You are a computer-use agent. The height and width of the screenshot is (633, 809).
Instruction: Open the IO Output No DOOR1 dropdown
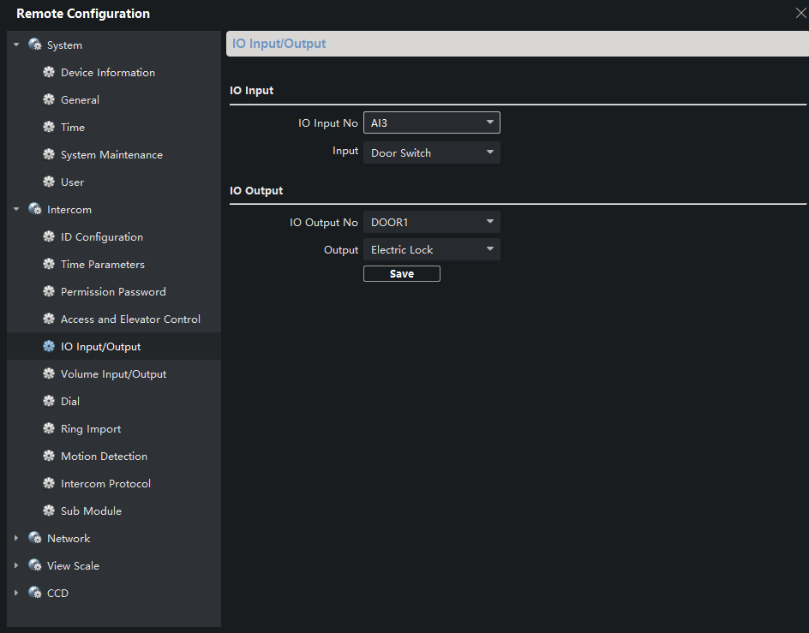[x=431, y=223]
